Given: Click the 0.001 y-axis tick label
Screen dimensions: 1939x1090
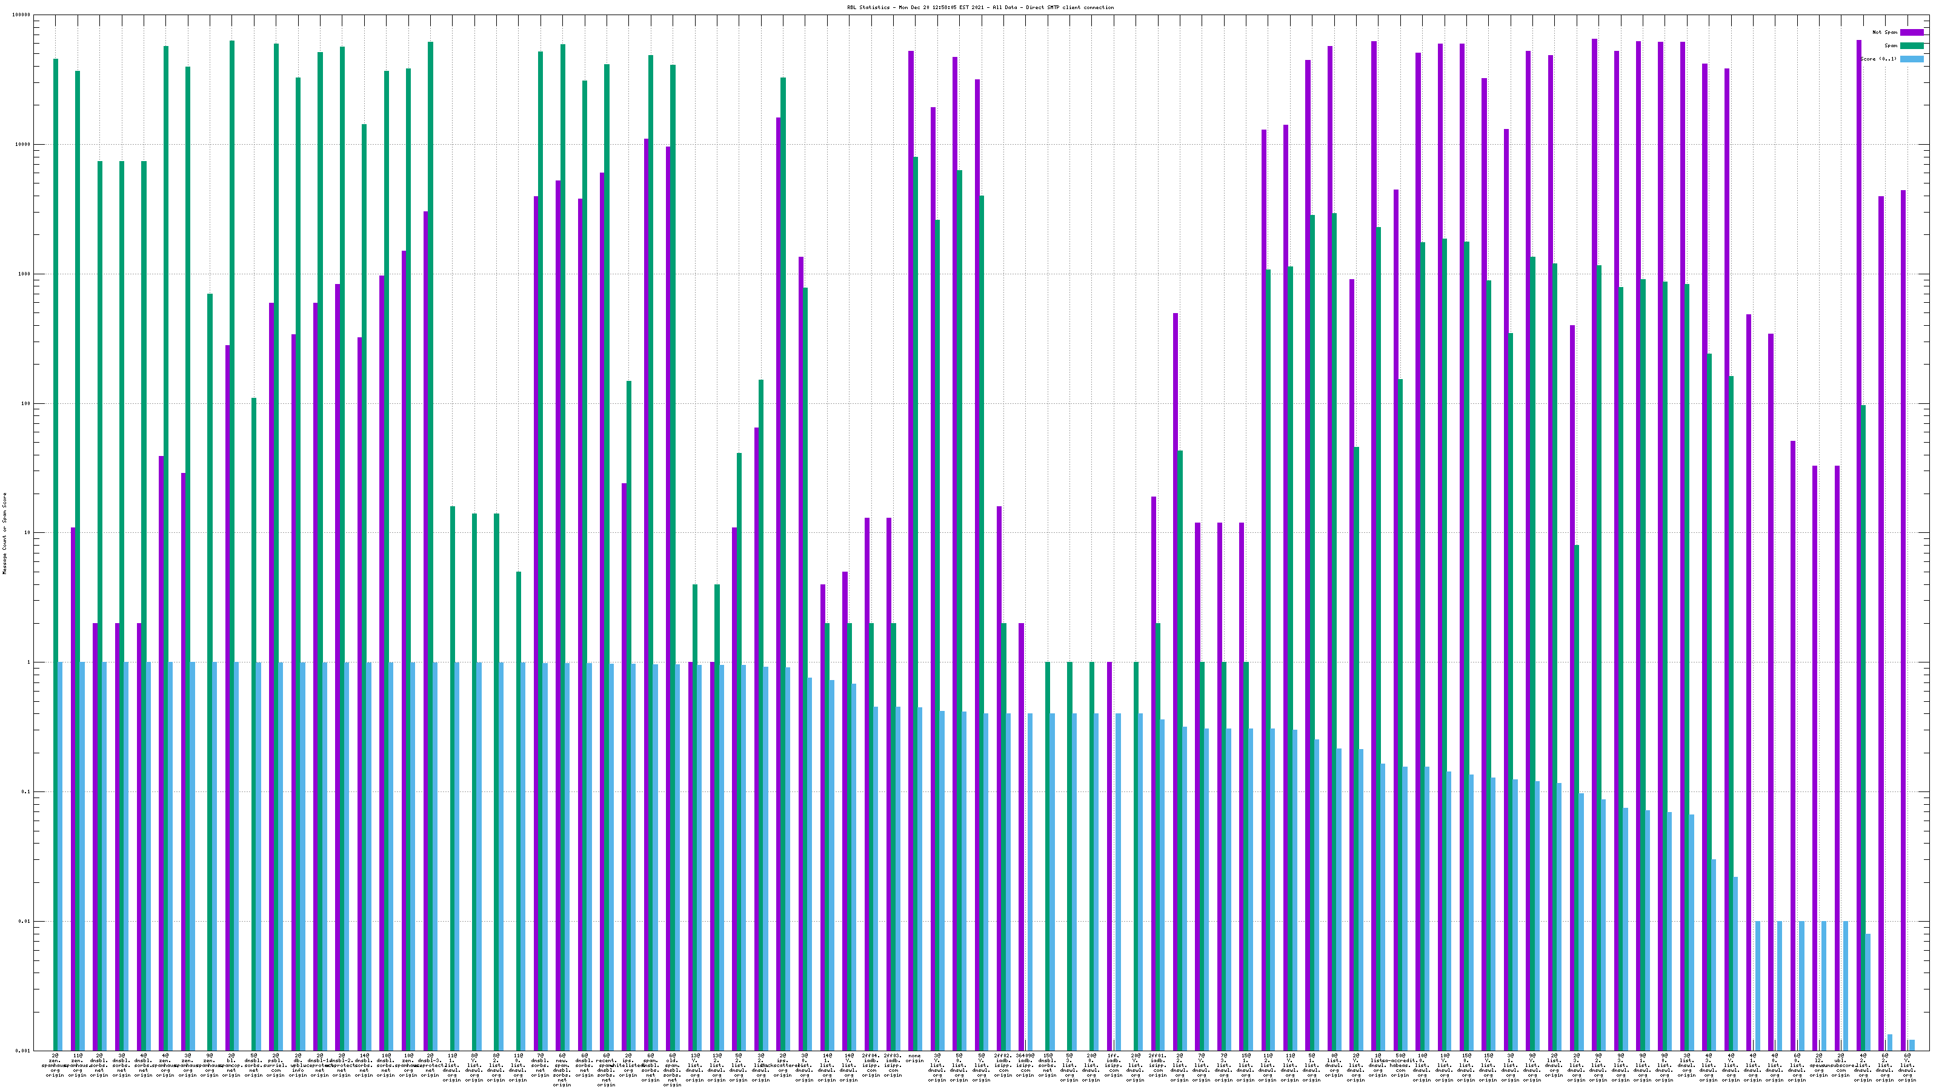Looking at the screenshot, I should [24, 1050].
